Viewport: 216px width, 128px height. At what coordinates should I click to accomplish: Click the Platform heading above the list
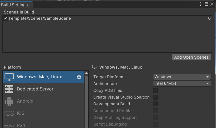click(12, 67)
